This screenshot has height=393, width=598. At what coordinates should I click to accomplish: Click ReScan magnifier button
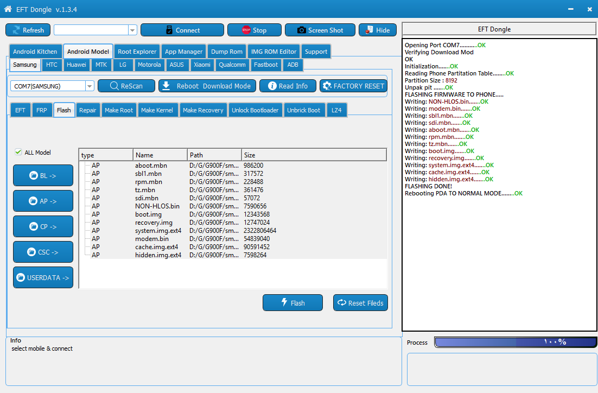(126, 86)
